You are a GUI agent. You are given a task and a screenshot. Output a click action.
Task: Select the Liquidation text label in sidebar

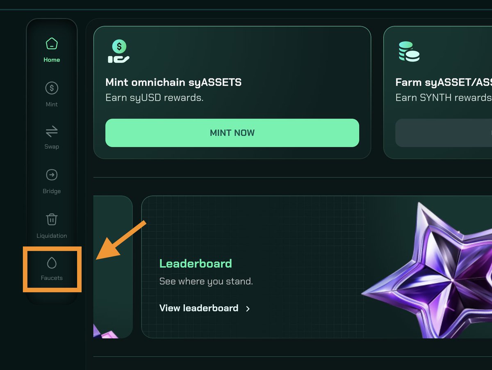pyautogui.click(x=52, y=236)
